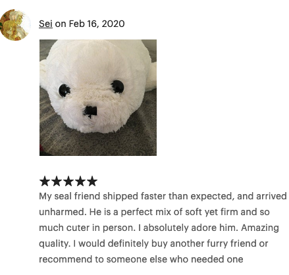
Task: Click the seal's left black eye in photo
Action: pos(64,90)
